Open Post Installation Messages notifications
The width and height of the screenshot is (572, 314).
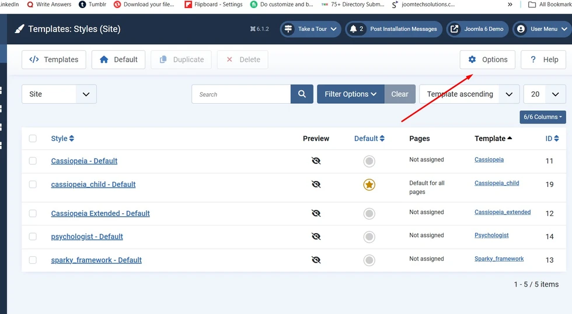click(393, 29)
